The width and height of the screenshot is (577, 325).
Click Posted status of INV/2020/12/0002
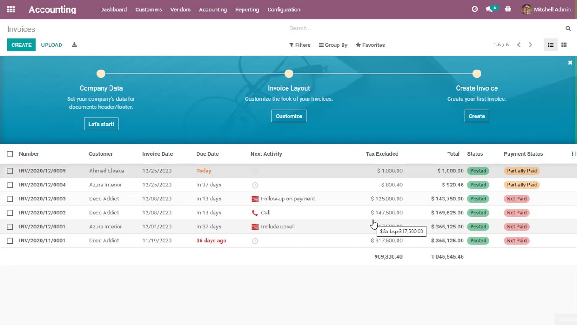(478, 213)
